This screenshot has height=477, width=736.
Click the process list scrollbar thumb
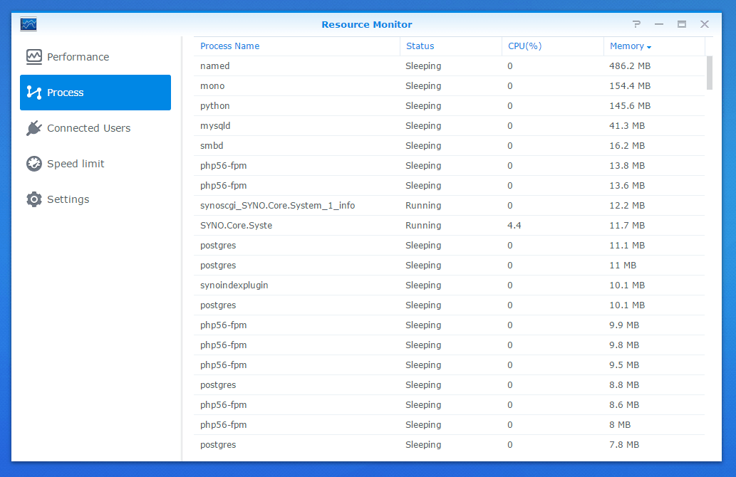[709, 73]
